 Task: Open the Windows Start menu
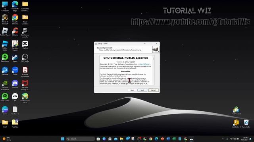click(63, 139)
